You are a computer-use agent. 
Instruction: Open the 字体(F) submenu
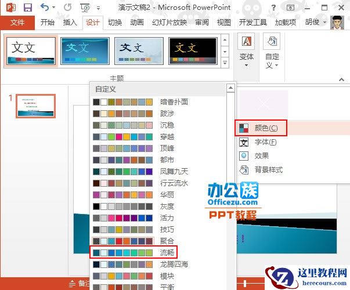(293, 142)
